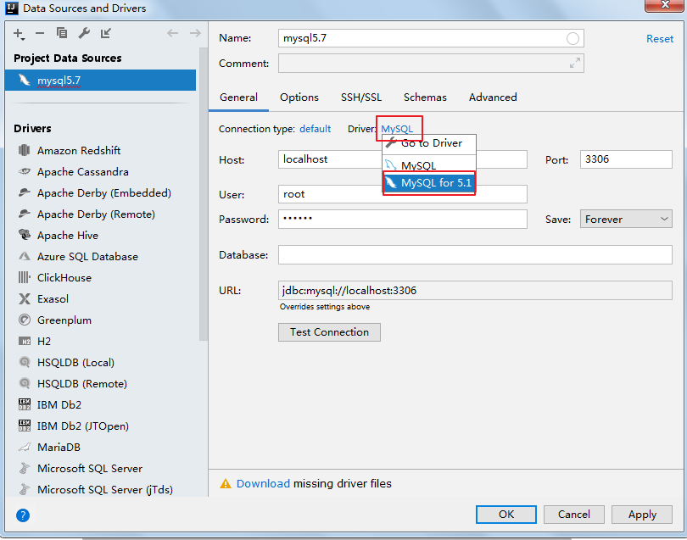Click the Reset link
Screen dimensions: 687x540
[x=659, y=39]
